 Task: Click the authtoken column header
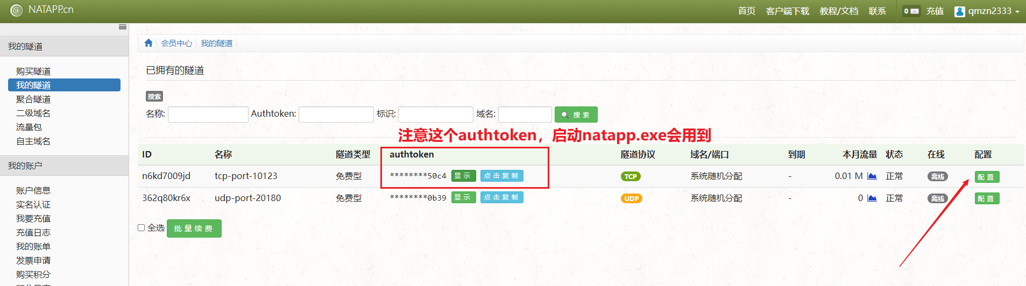click(x=412, y=154)
